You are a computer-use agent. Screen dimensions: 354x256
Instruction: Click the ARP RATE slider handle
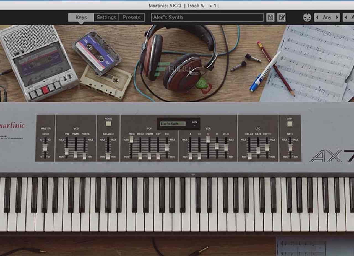[290, 148]
